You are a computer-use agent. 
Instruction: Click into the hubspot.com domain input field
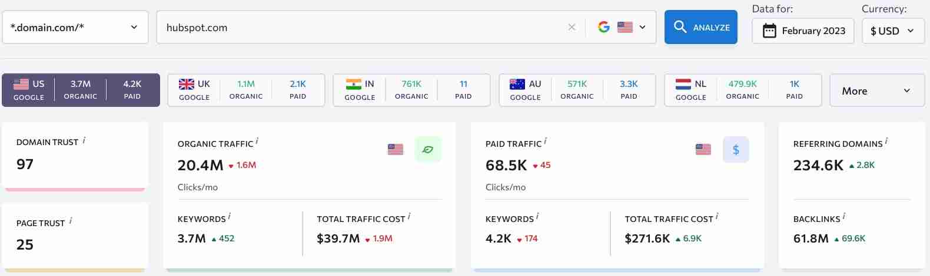359,27
